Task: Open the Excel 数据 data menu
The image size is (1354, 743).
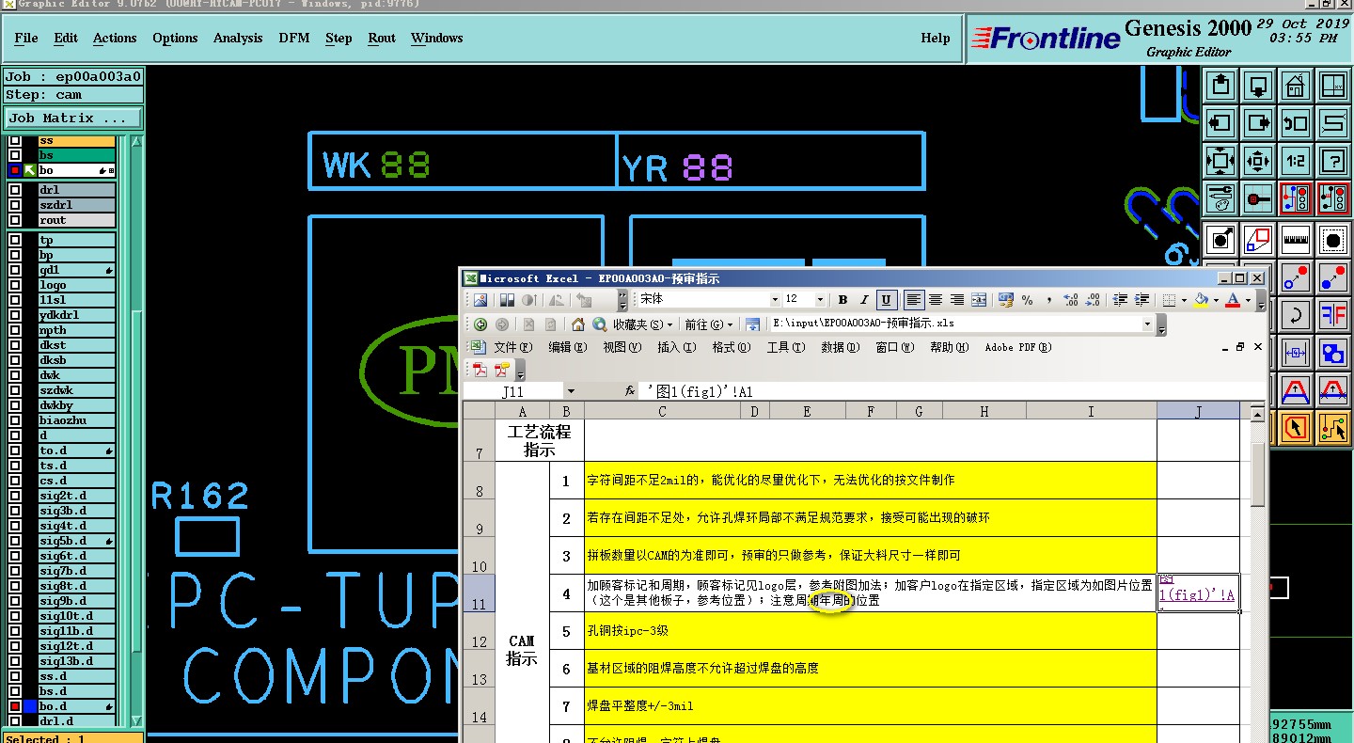Action: click(840, 347)
